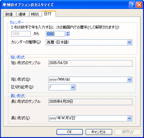144x138 pixels.
Task: Switch to the 通貨 tab
Action: tap(23, 14)
